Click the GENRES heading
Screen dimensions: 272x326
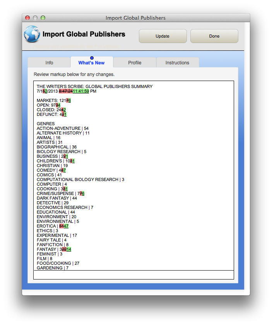pos(46,124)
